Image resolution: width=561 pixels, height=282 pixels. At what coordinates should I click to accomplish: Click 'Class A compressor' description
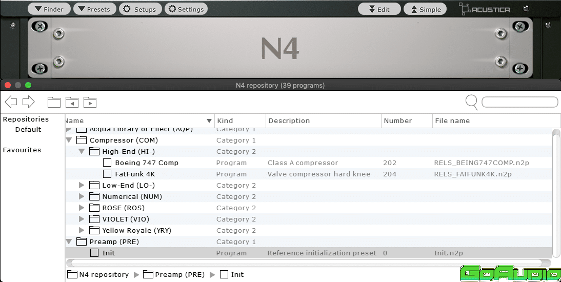pos(303,163)
